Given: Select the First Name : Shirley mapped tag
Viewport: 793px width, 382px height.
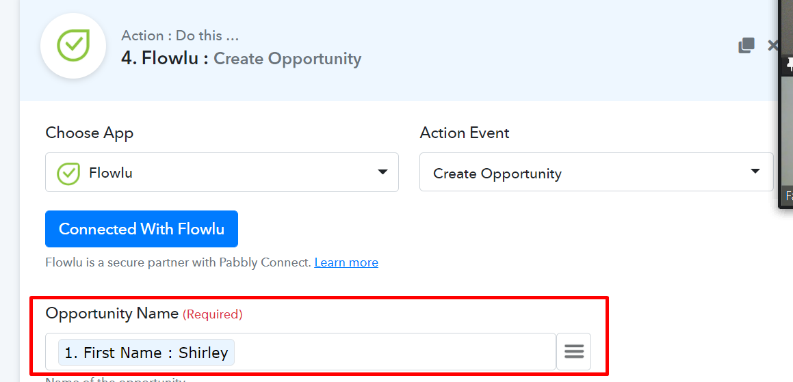Looking at the screenshot, I should [146, 352].
